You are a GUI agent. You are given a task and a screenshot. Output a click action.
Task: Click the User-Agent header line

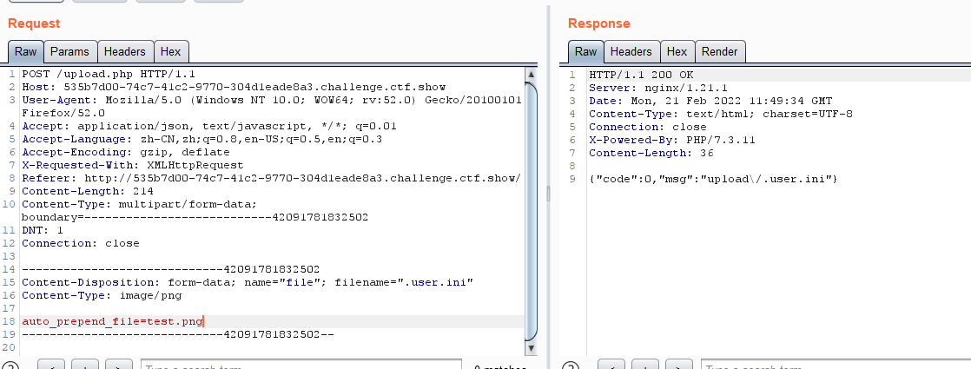tap(271, 101)
